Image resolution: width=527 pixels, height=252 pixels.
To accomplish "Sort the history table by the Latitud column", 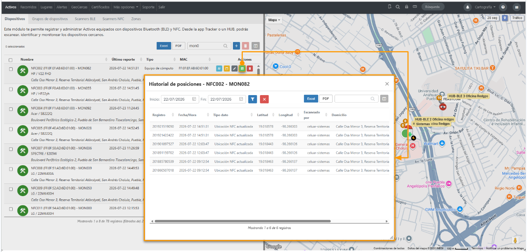I will coord(265,115).
